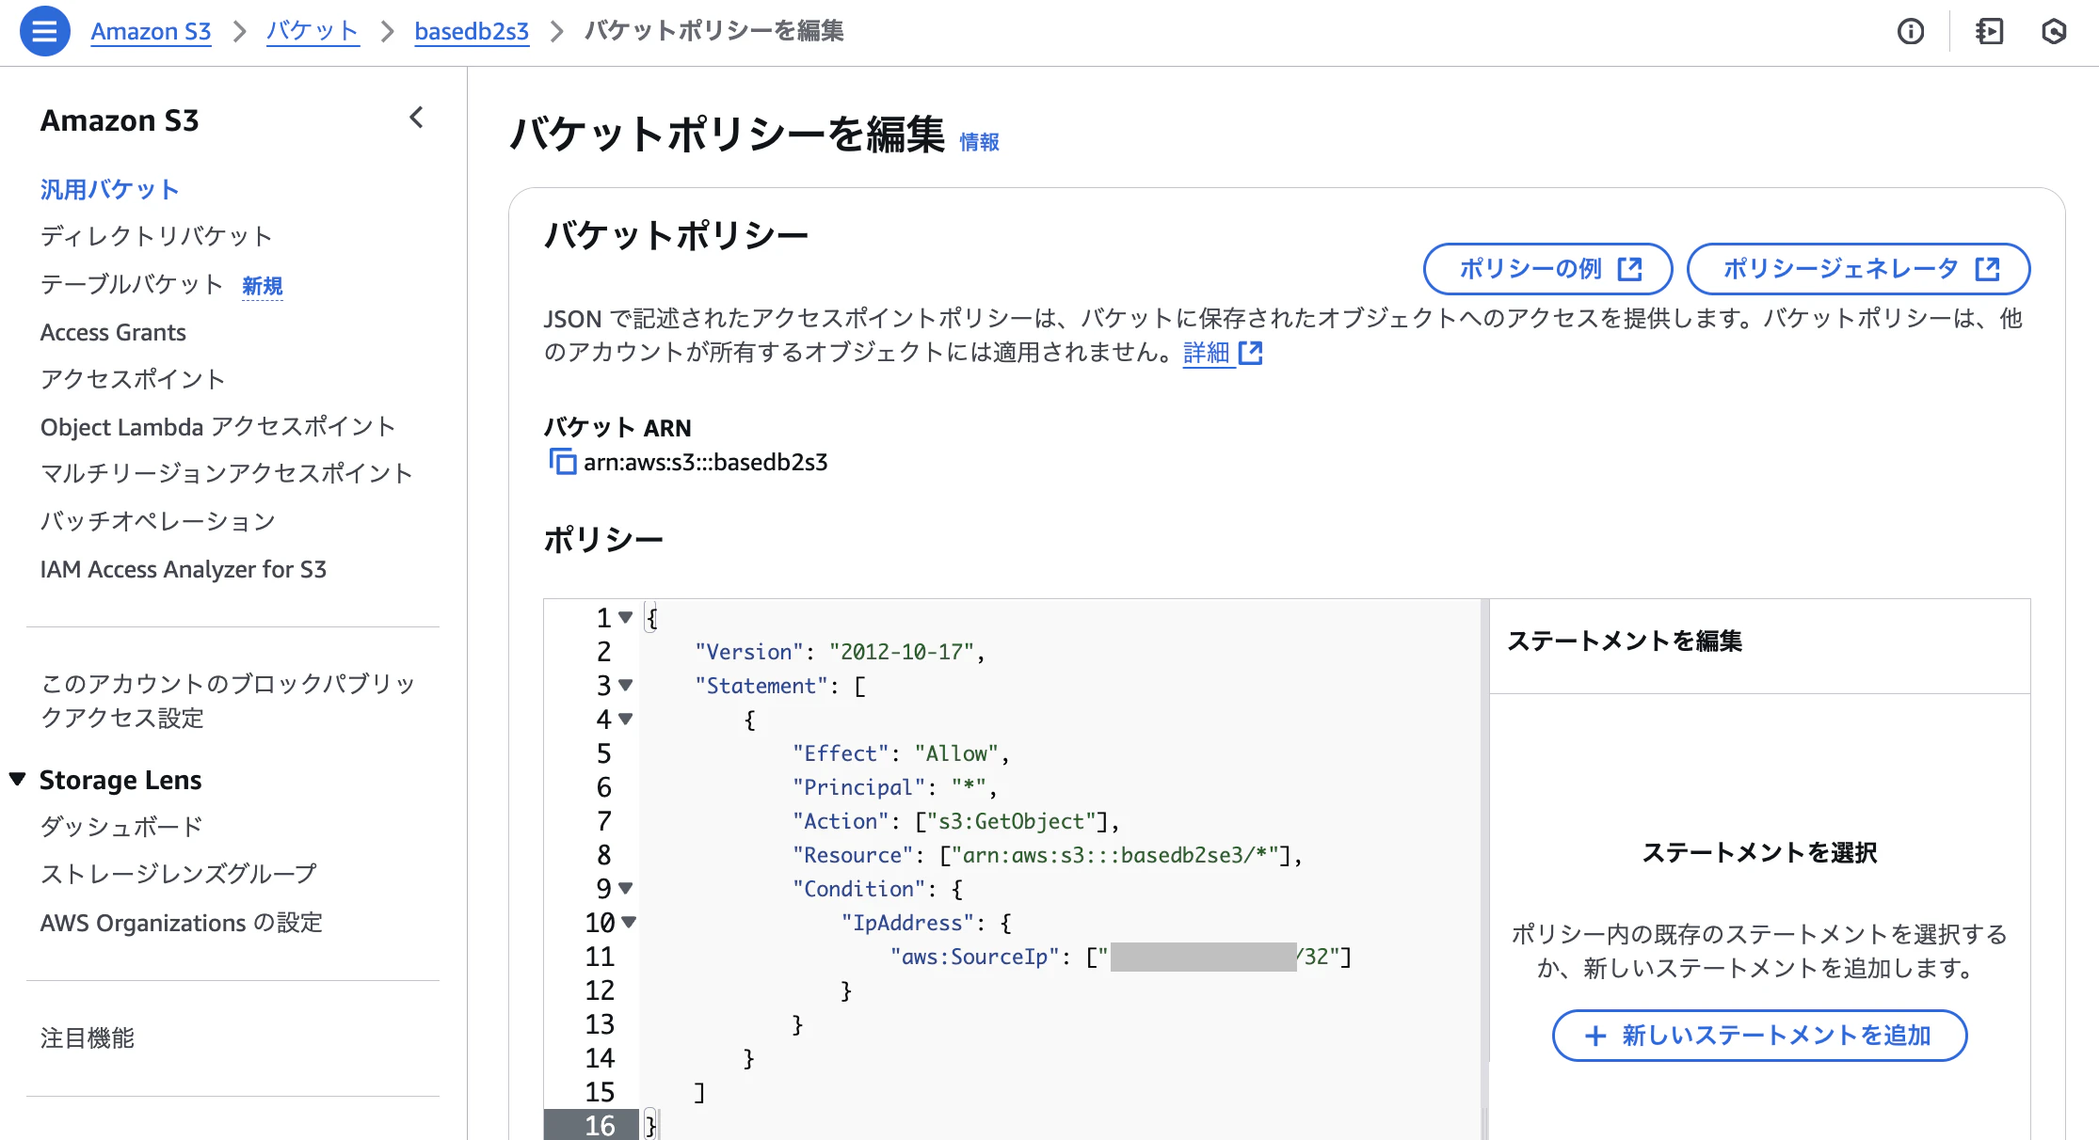The image size is (2099, 1140).
Task: Click the "Resource" line in policy editor
Action: point(1047,855)
